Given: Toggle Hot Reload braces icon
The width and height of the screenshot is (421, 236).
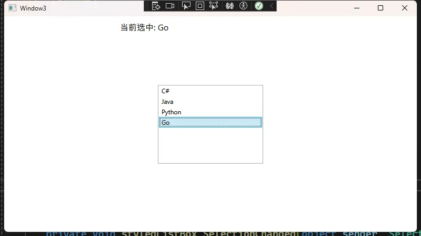Looking at the screenshot, I should 229,6.
